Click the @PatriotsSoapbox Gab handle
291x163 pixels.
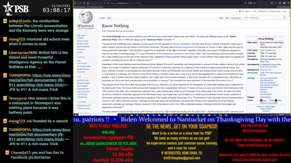tap(255, 130)
